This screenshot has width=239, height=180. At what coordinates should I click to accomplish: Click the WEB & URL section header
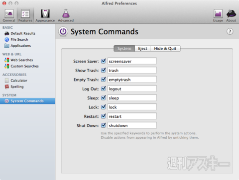12,54
